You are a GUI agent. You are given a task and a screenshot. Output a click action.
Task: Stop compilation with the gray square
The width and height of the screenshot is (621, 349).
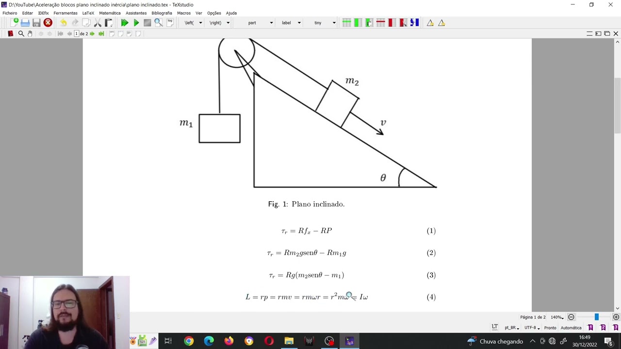147,23
